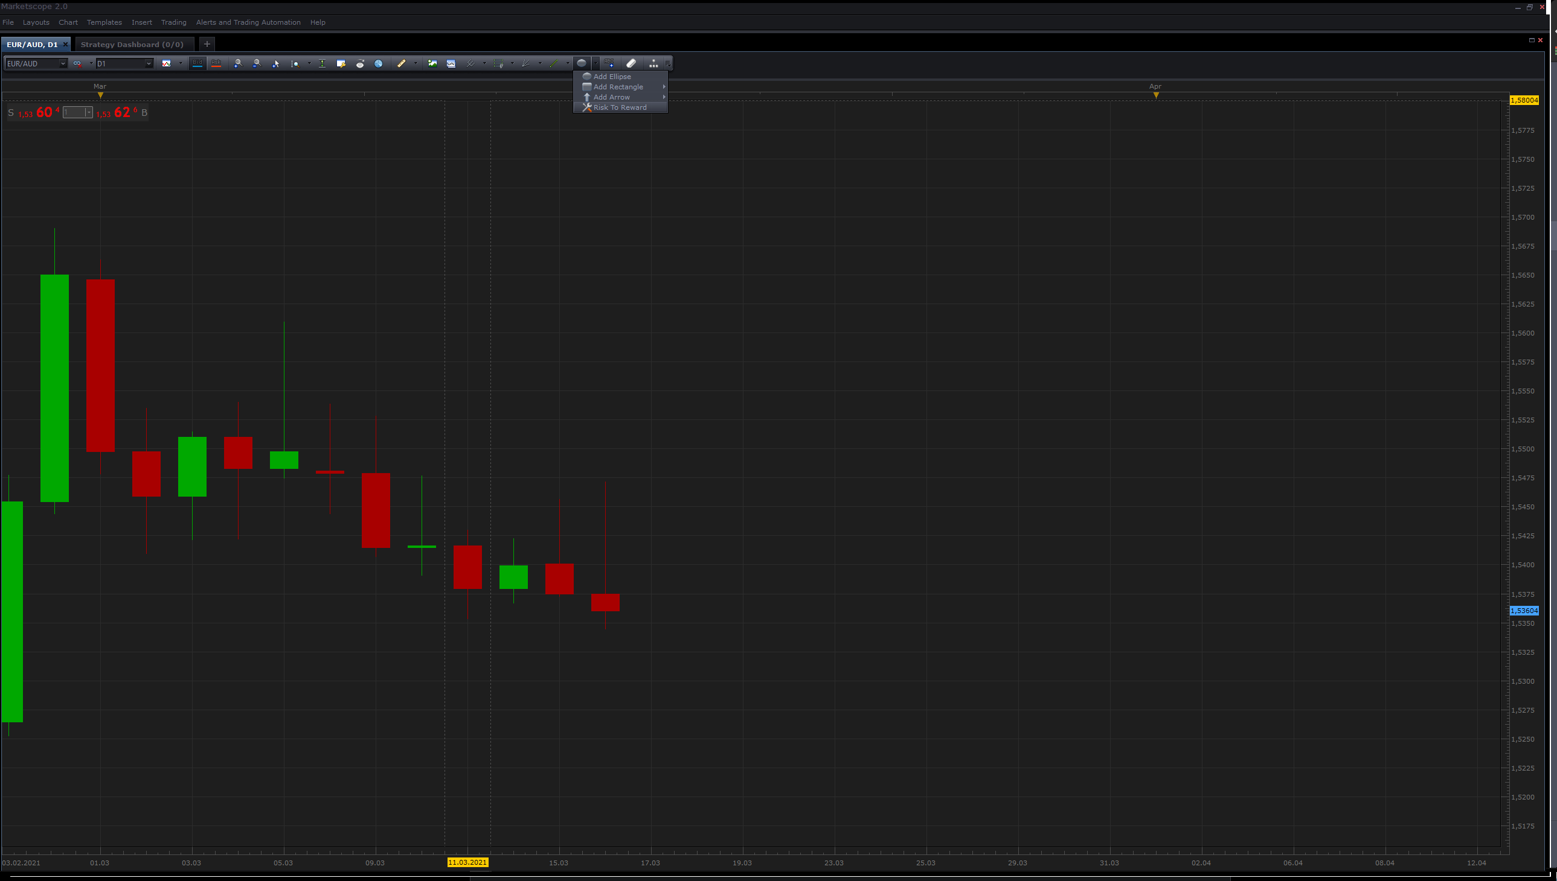The width and height of the screenshot is (1557, 881).
Task: Click the Sell price 1,53 60 button
Action: point(34,113)
